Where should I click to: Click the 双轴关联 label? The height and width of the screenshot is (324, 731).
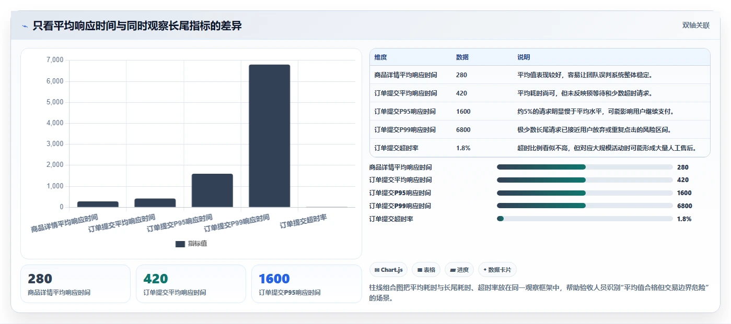(695, 25)
